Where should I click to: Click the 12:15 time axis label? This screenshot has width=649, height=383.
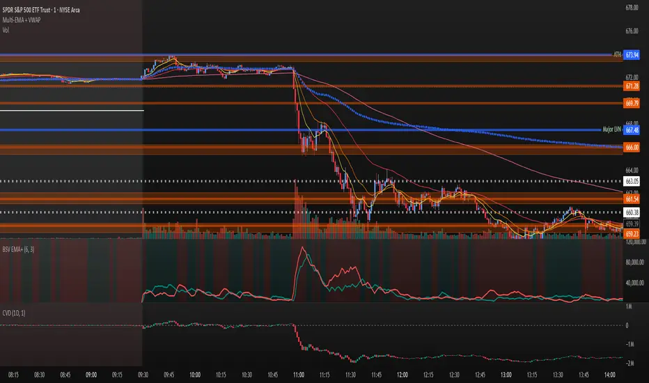(428, 375)
